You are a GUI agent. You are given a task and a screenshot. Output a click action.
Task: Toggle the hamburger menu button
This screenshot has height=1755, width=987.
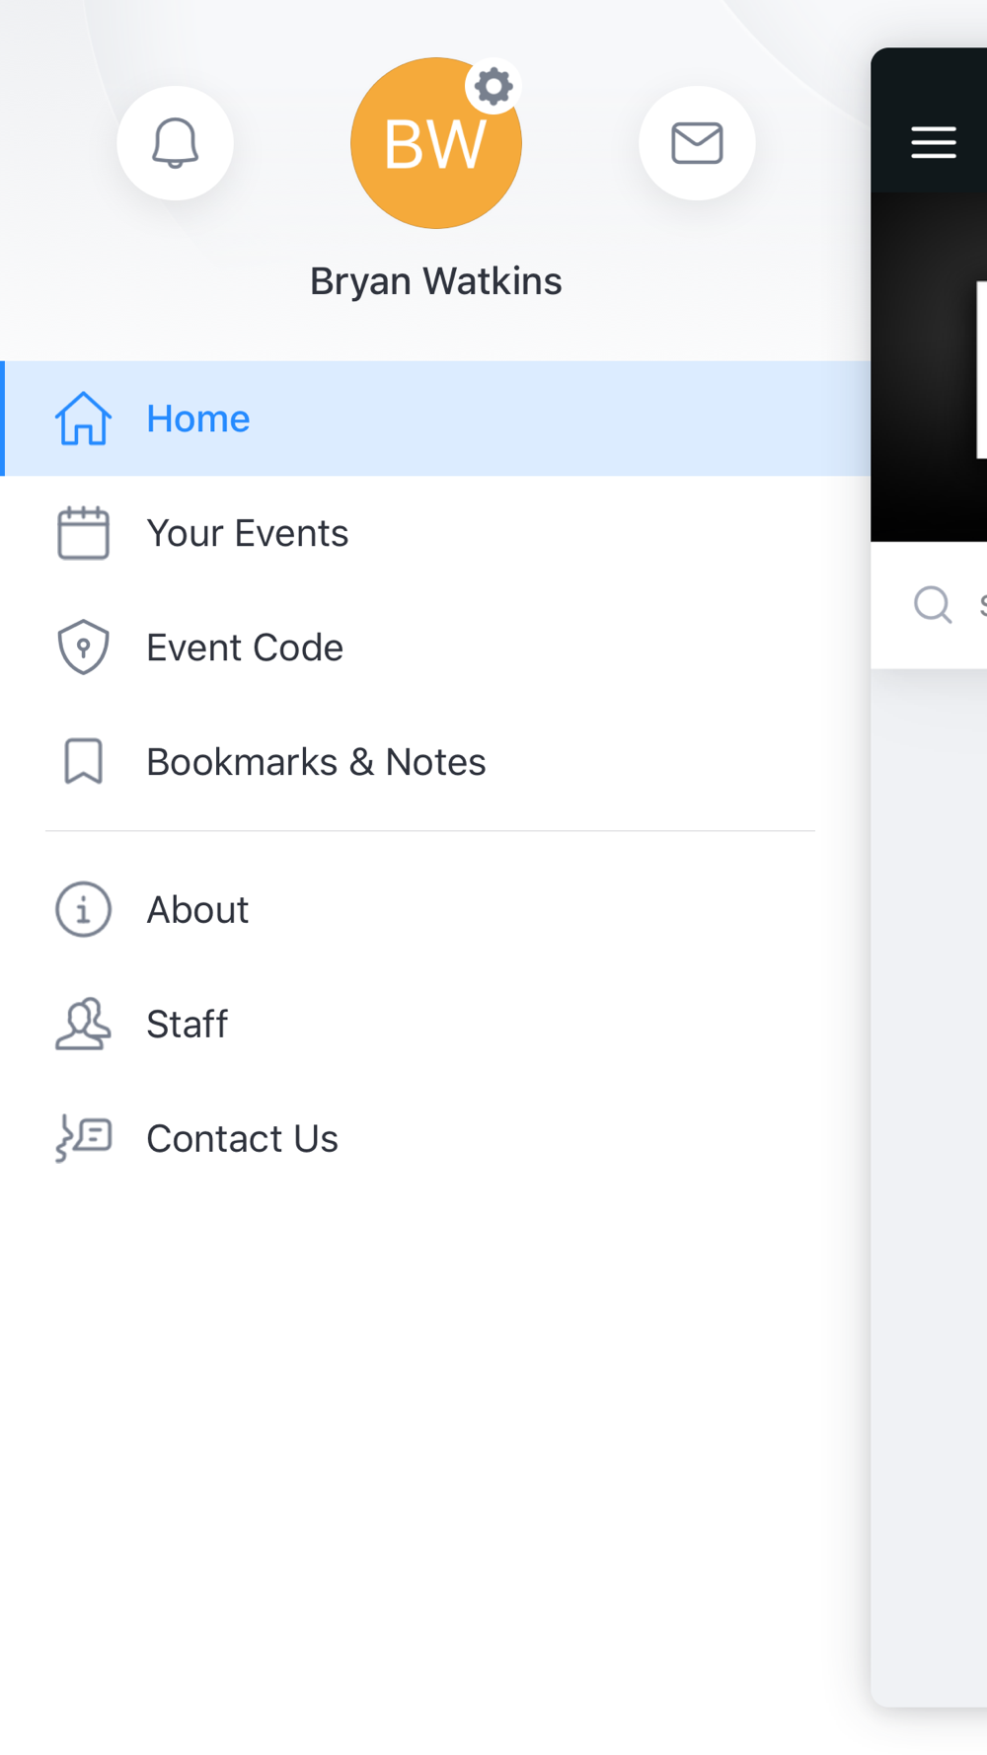934,142
